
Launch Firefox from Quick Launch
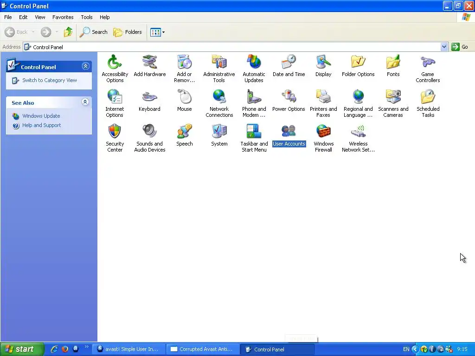[x=65, y=349]
